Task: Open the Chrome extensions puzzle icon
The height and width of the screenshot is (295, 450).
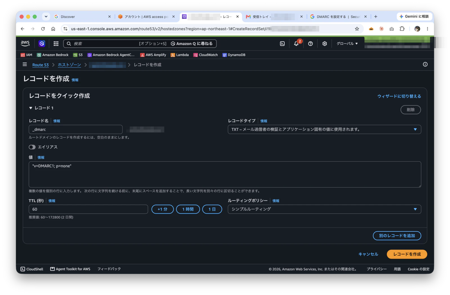Action: pyautogui.click(x=402, y=29)
